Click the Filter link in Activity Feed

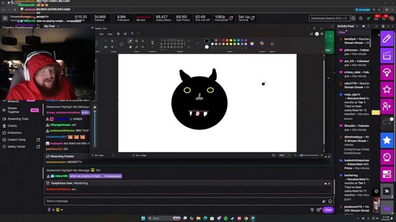(342, 32)
